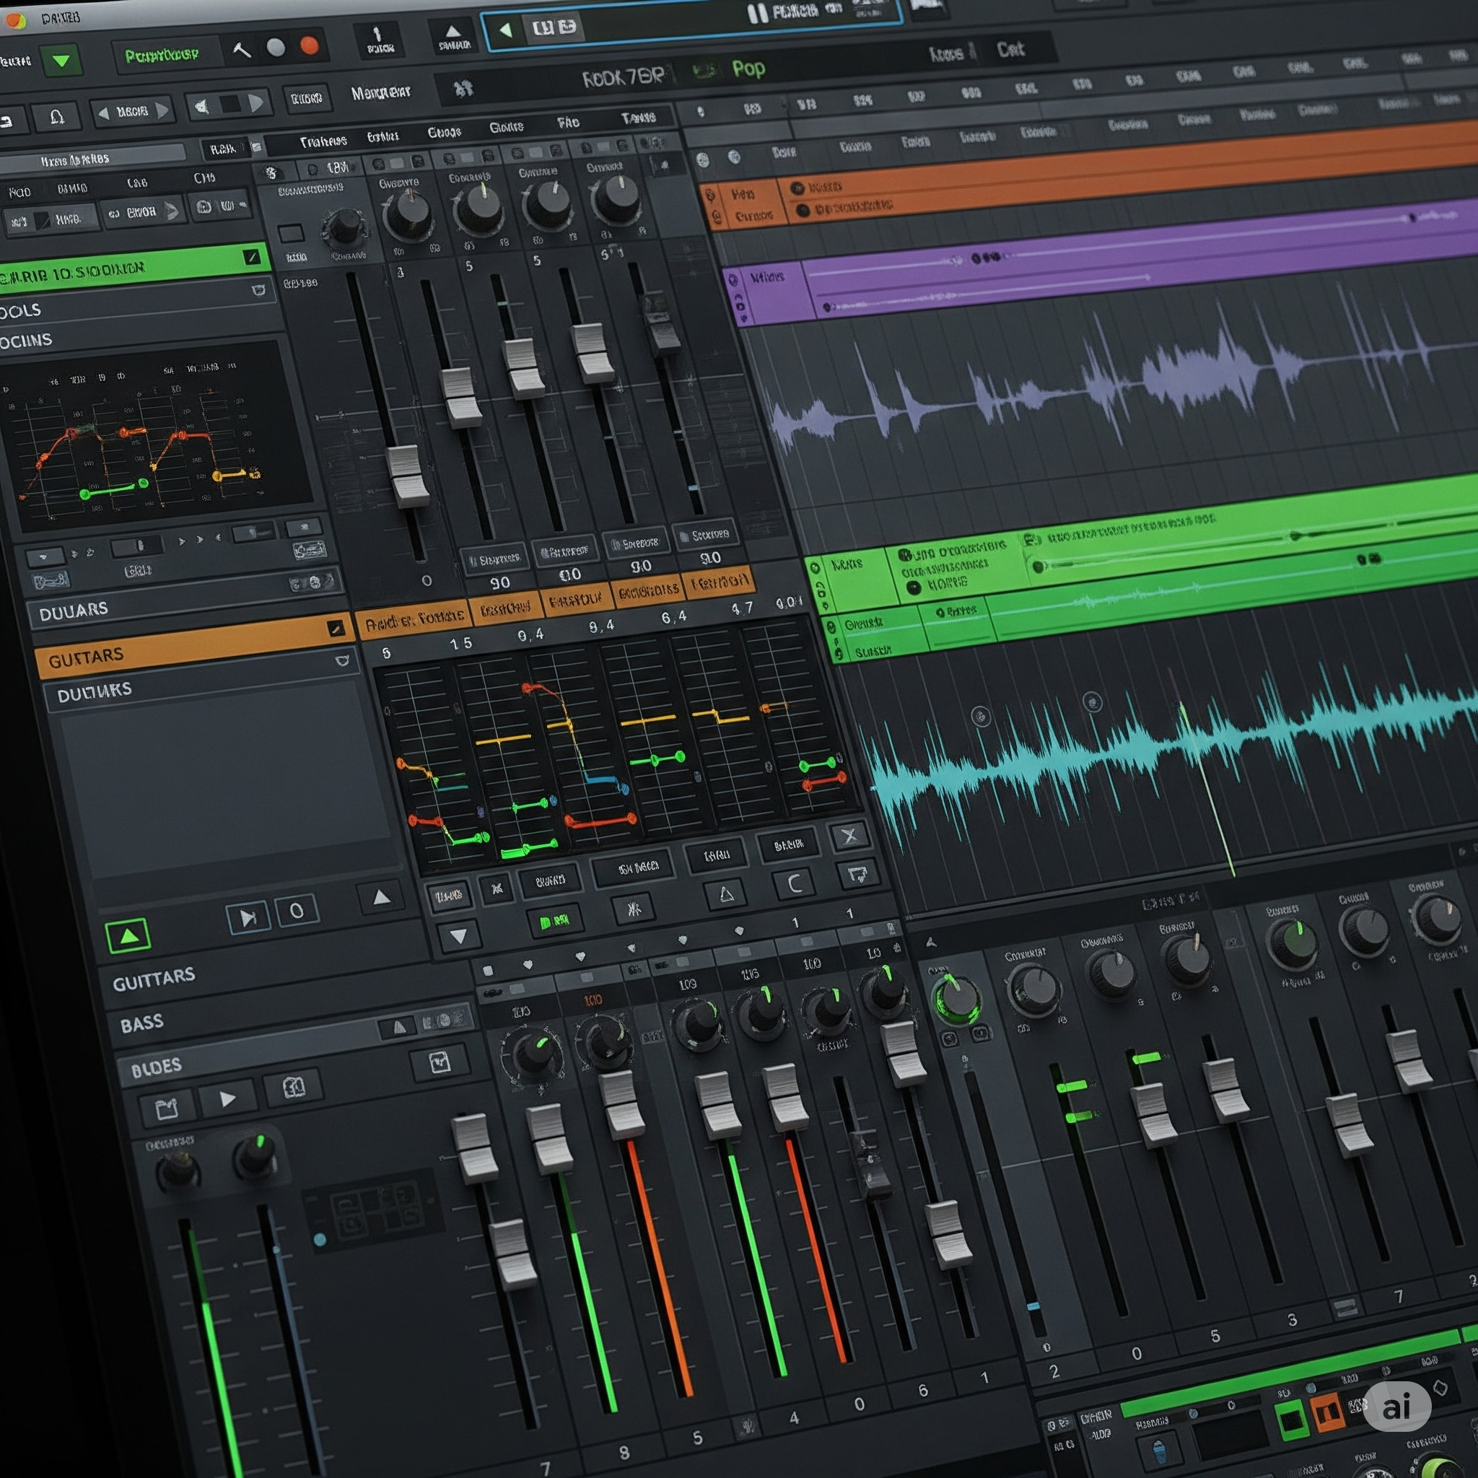
Task: Select the BASS row in the lower list
Action: coord(142,1023)
